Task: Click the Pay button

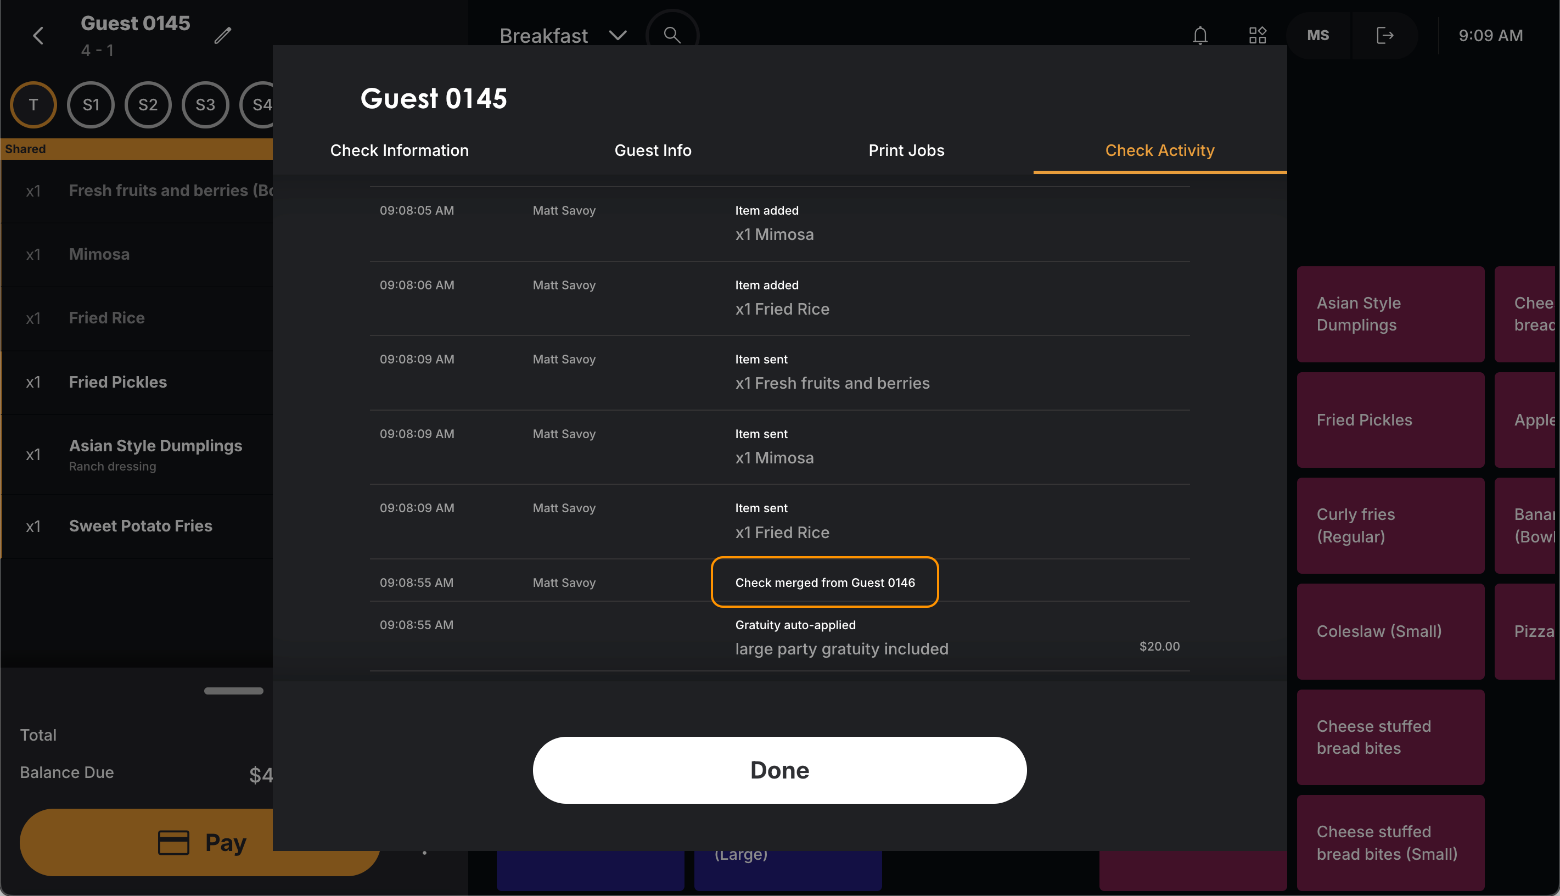Action: point(200,842)
